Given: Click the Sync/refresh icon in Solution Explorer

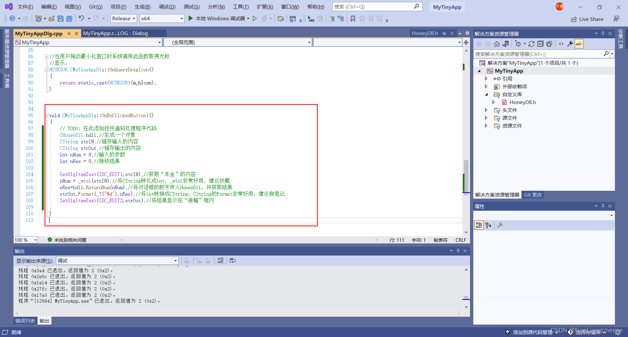Looking at the screenshot, I should point(532,44).
